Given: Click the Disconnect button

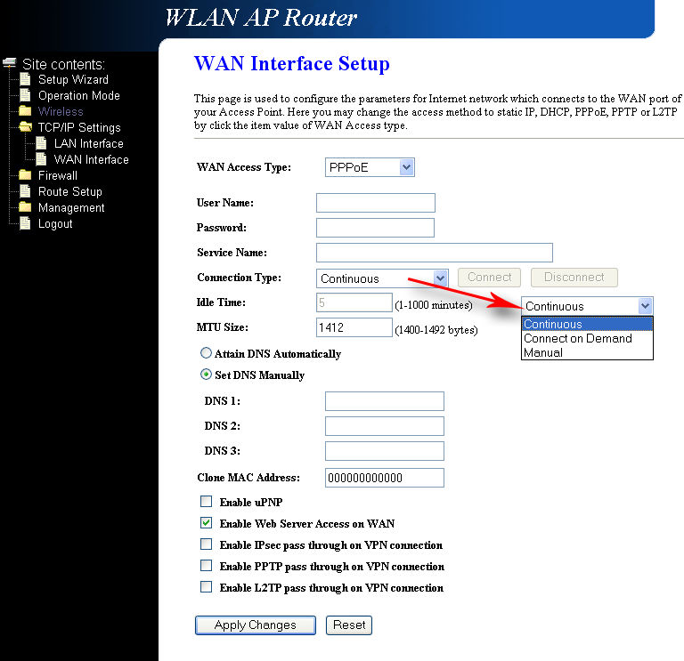Looking at the screenshot, I should [574, 278].
